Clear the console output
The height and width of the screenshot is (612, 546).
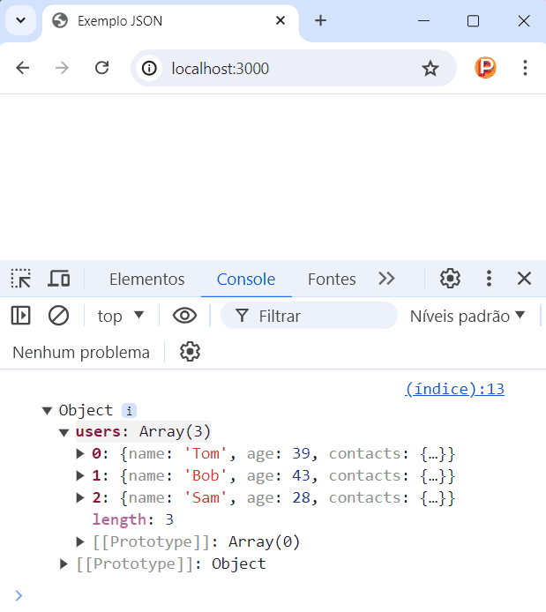[x=58, y=316]
